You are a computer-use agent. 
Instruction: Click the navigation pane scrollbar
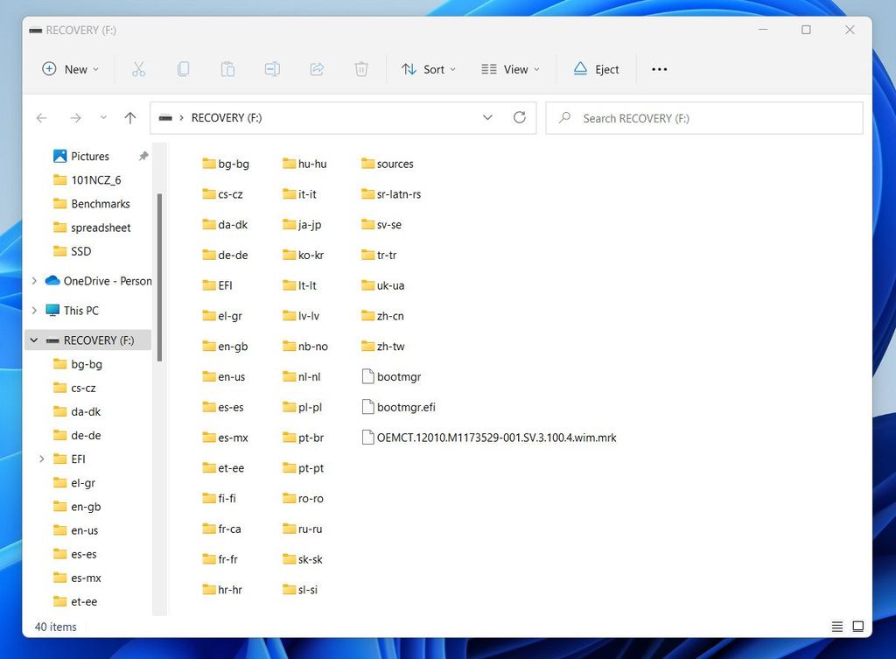point(159,276)
